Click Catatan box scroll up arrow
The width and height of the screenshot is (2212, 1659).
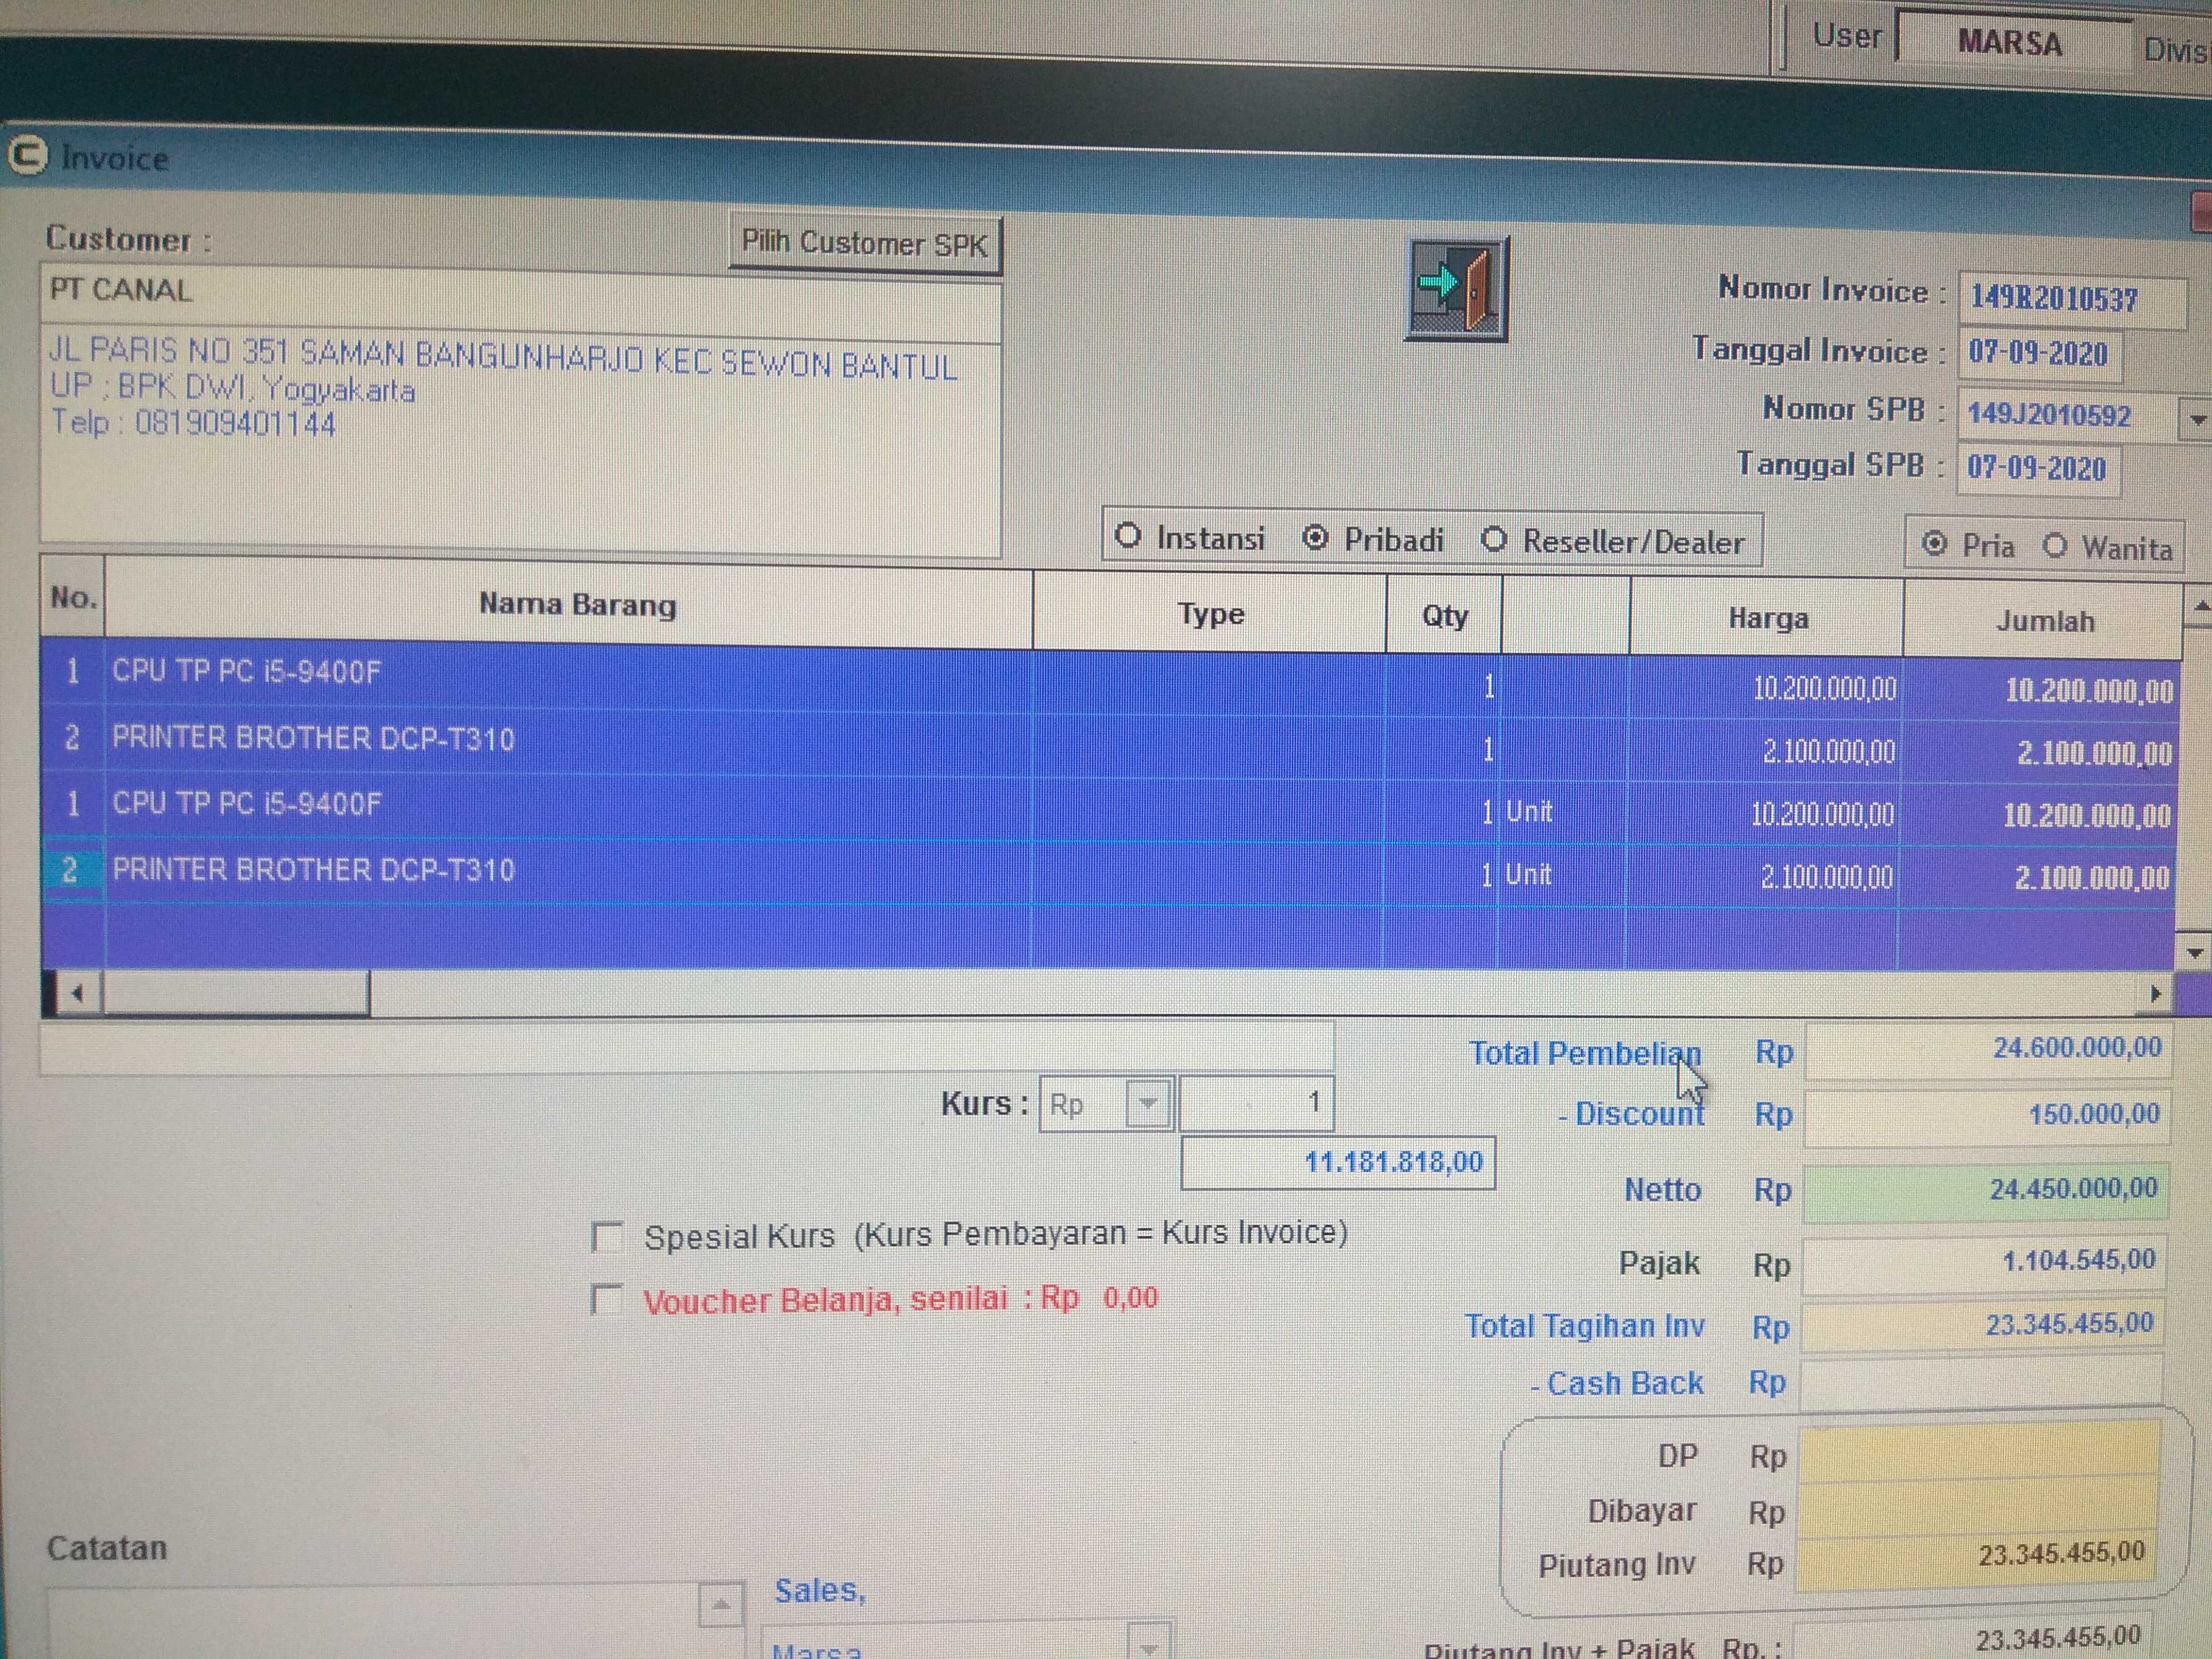pyautogui.click(x=720, y=1605)
